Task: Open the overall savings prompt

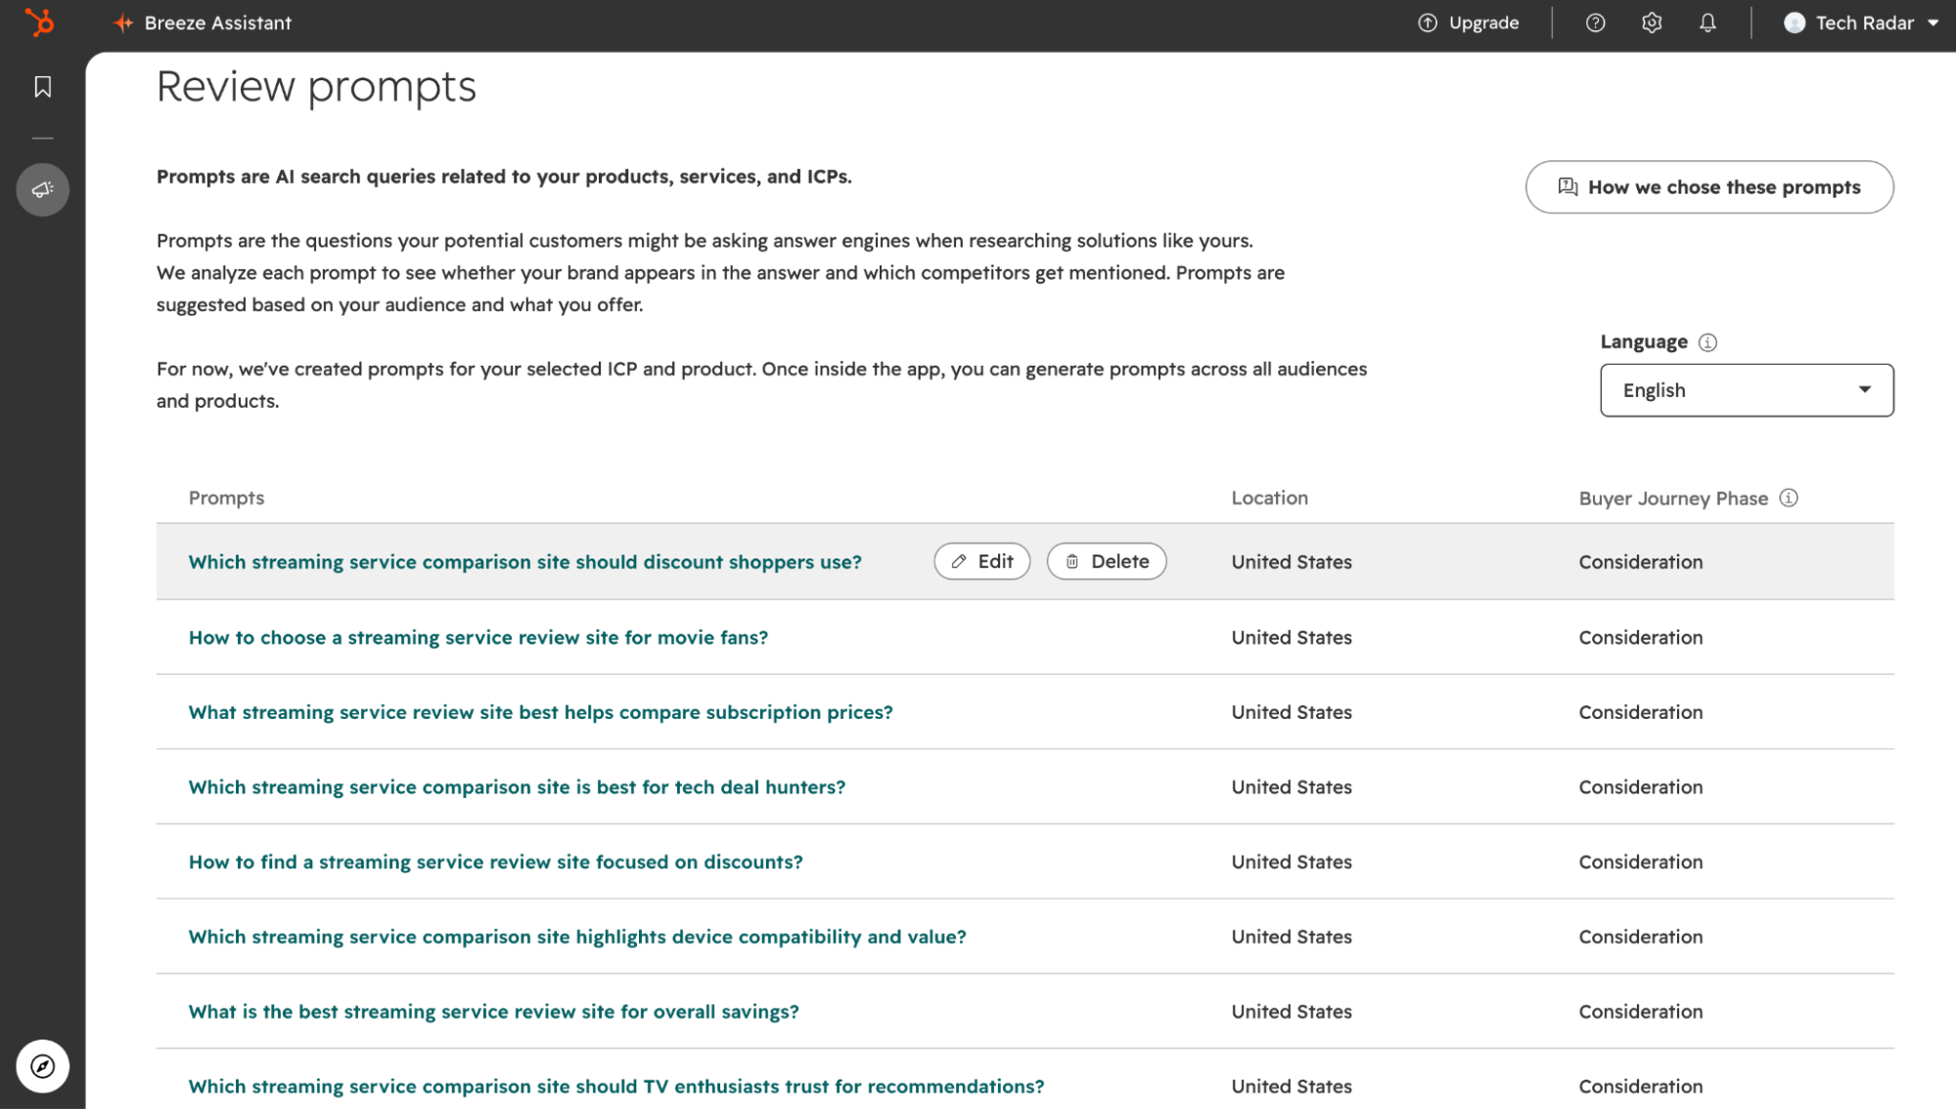Action: pos(493,1011)
